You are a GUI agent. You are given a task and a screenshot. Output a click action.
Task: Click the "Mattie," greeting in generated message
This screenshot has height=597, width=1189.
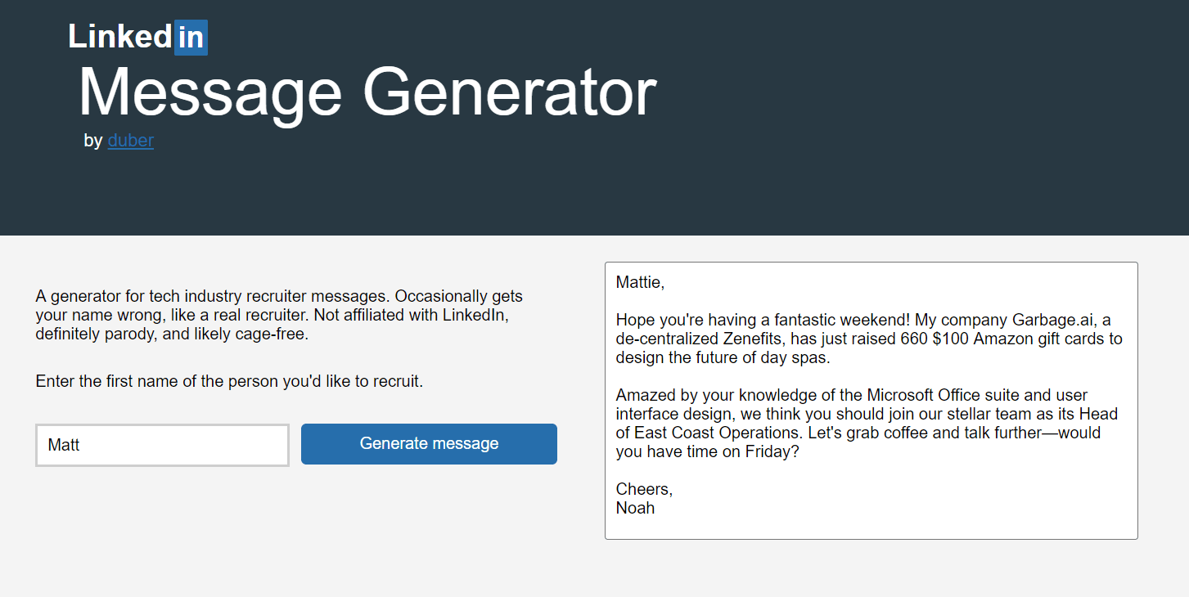(640, 283)
